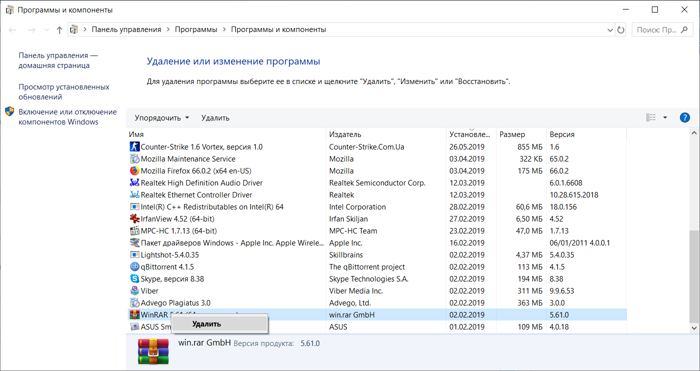Open Панель управления — домашняя страница link
Viewport: 700px width, 371px height.
[x=58, y=60]
